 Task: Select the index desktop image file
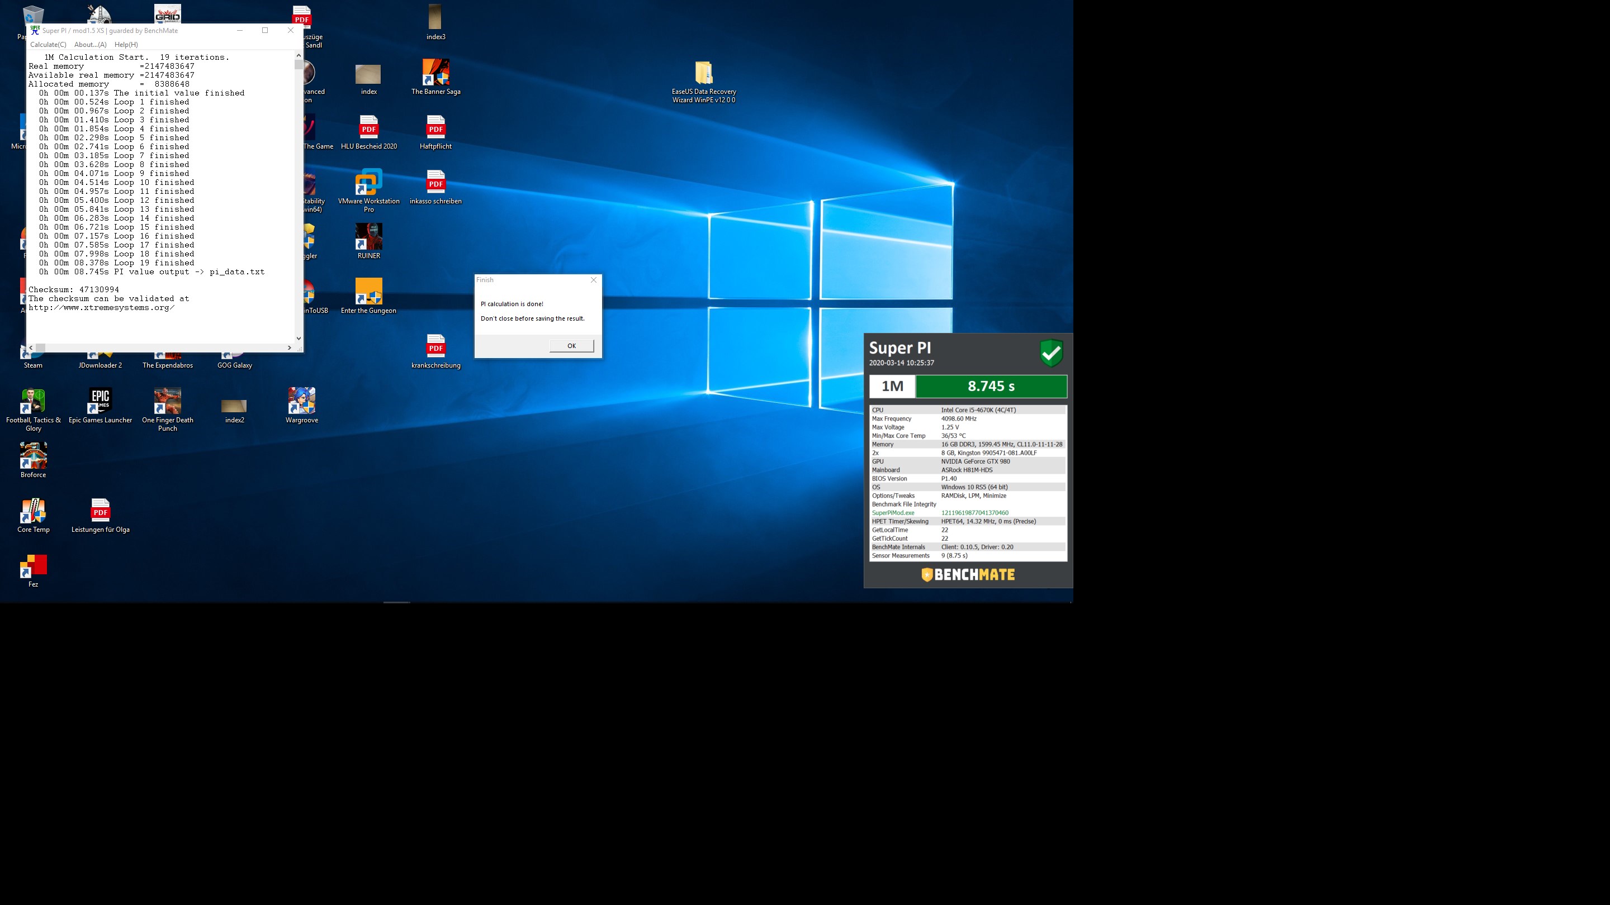click(369, 80)
